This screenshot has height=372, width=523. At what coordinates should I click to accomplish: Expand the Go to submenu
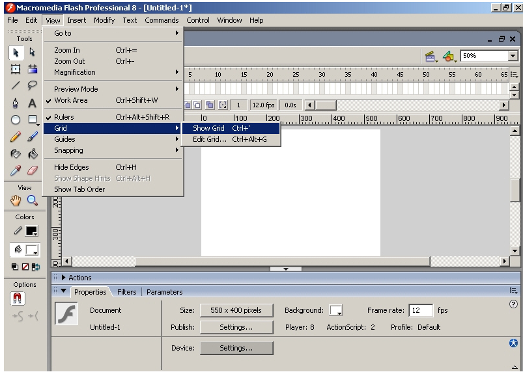click(x=113, y=33)
